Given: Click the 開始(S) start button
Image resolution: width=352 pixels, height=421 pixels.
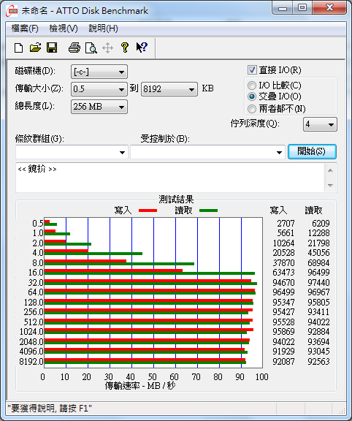Looking at the screenshot, I should pyautogui.click(x=312, y=152).
